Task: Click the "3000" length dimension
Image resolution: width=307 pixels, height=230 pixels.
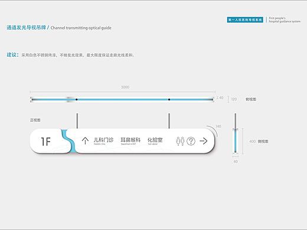Action: click(125, 87)
